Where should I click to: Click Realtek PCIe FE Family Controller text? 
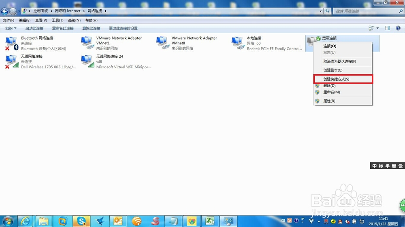point(274,48)
